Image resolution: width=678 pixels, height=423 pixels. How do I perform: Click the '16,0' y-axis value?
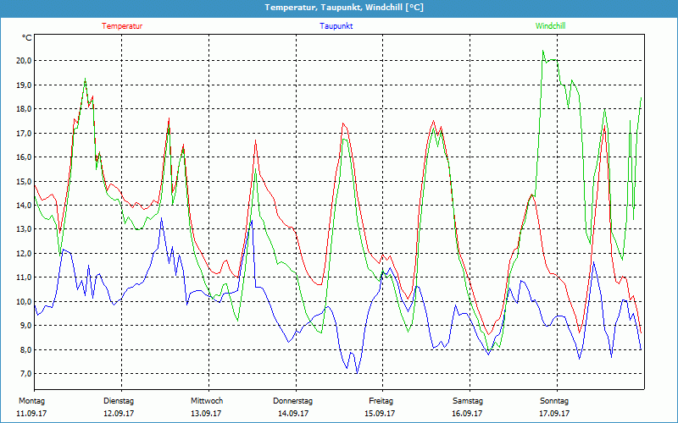pos(24,157)
